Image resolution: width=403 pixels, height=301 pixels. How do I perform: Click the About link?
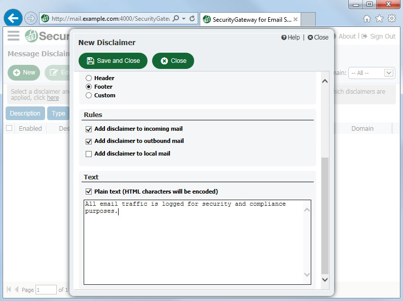(347, 36)
